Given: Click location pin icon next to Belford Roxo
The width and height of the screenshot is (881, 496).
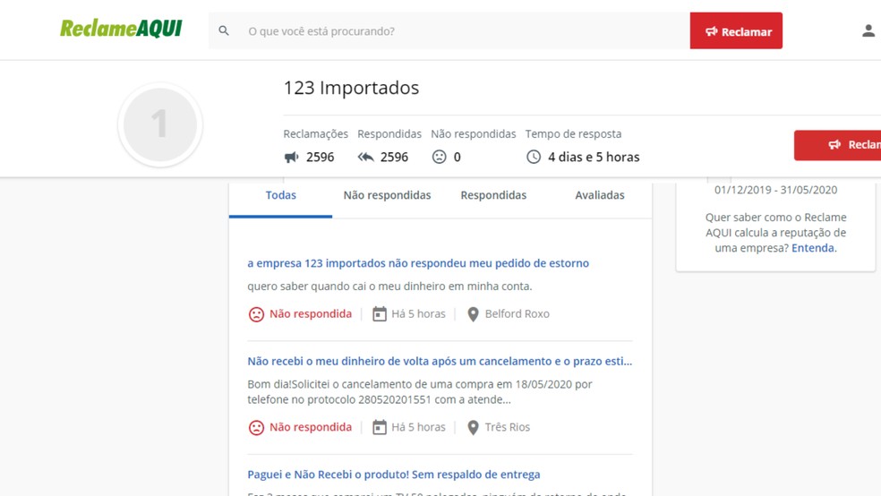Looking at the screenshot, I should point(473,314).
